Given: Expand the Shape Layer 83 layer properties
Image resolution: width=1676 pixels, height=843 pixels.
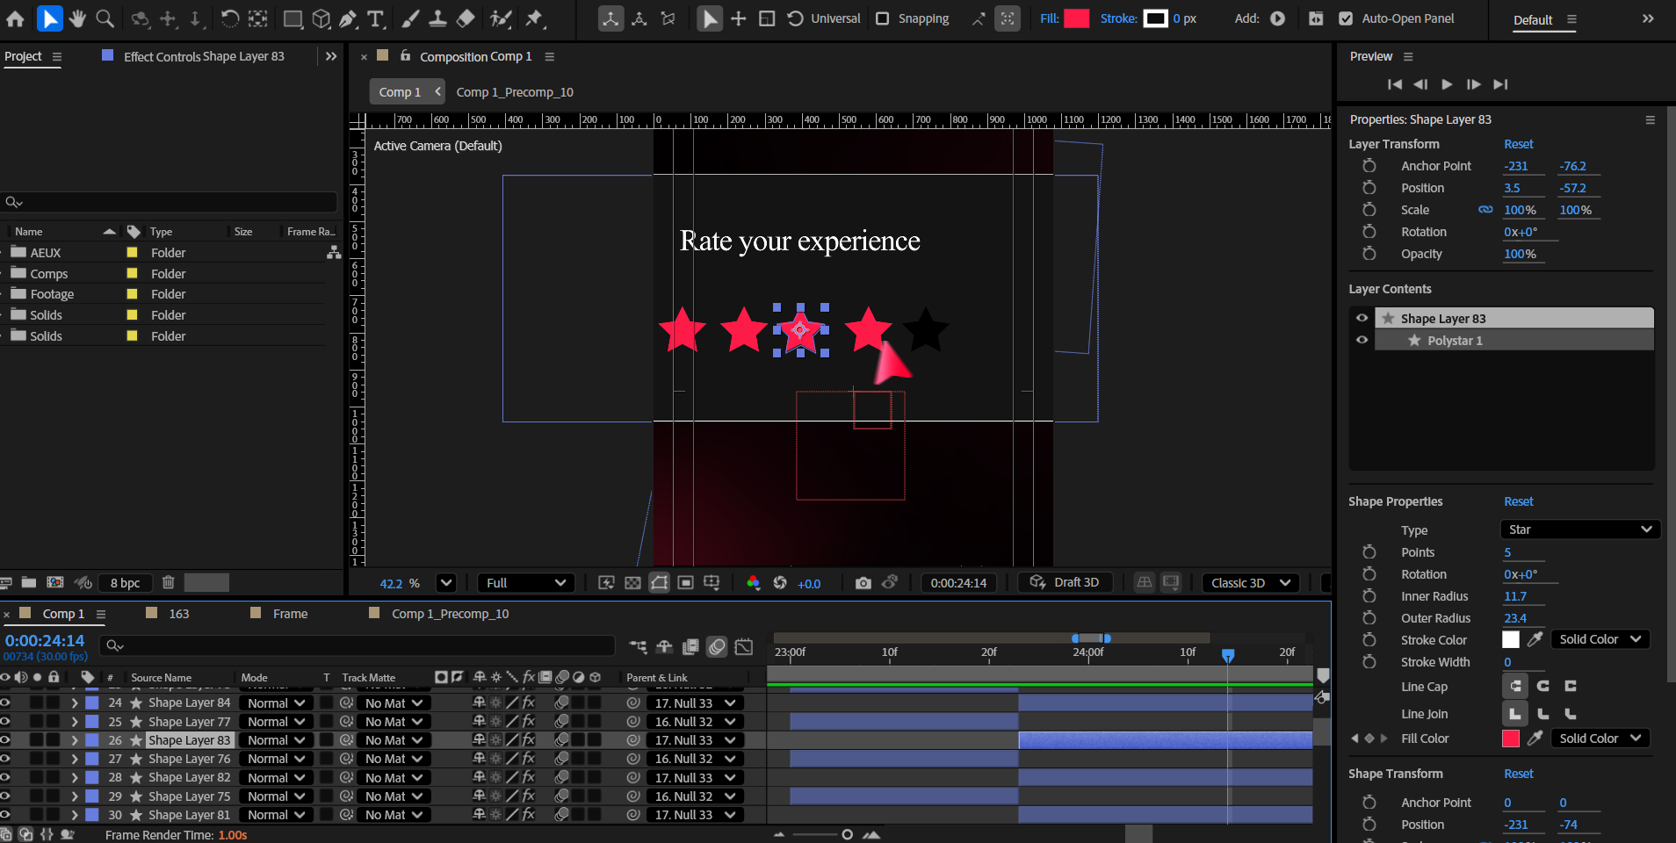Looking at the screenshot, I should click(x=75, y=740).
